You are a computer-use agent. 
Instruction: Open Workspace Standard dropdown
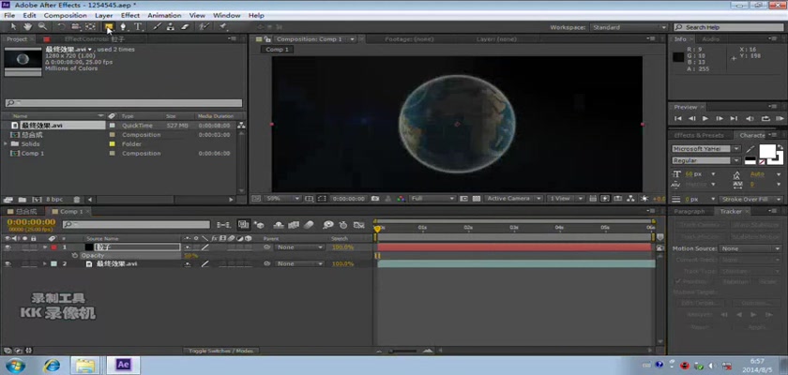pos(629,27)
